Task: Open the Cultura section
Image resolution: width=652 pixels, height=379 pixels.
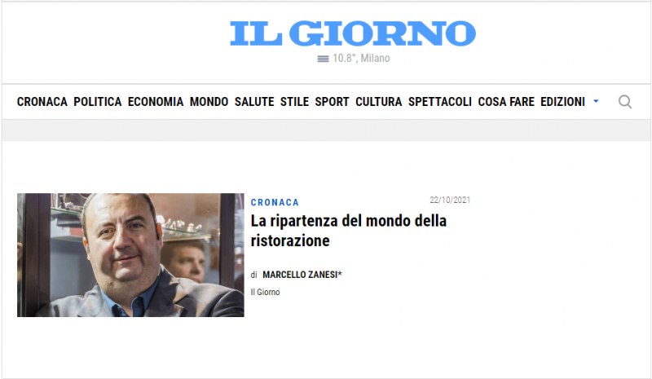Action: pyautogui.click(x=378, y=102)
